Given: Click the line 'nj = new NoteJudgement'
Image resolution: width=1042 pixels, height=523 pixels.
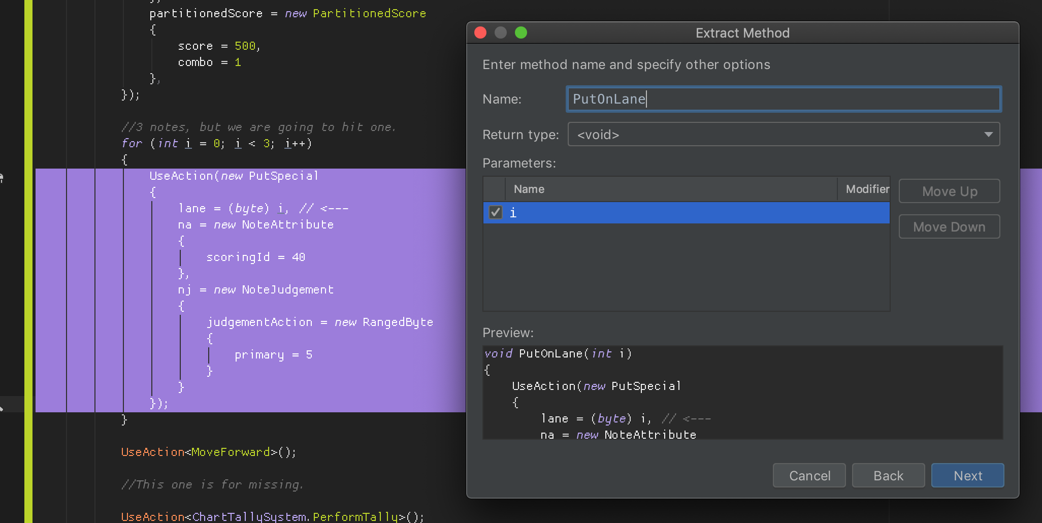Looking at the screenshot, I should point(255,290).
